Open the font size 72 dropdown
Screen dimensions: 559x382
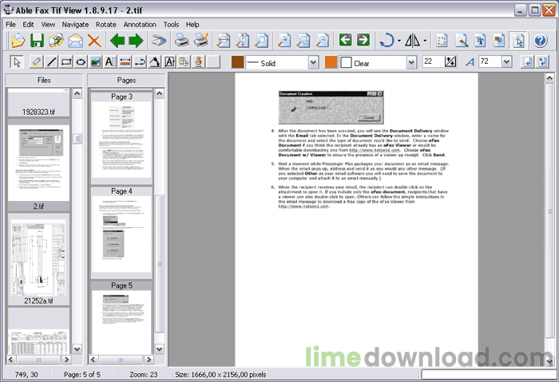pos(506,62)
